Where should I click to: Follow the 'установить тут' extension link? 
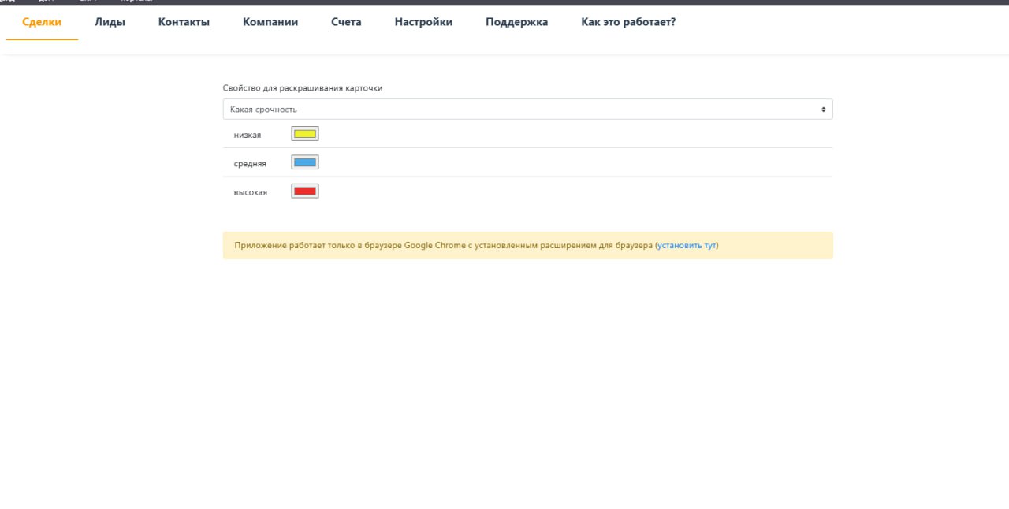[x=687, y=245]
